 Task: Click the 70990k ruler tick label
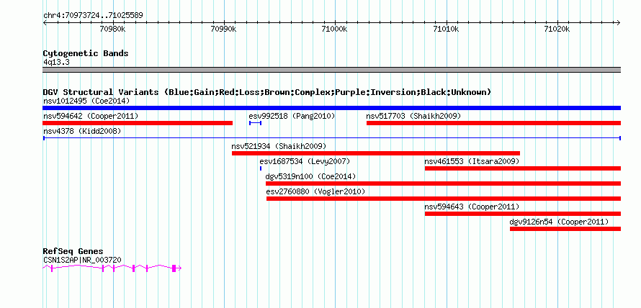pyautogui.click(x=223, y=29)
